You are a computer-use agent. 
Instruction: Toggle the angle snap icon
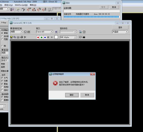tap(34, 10)
